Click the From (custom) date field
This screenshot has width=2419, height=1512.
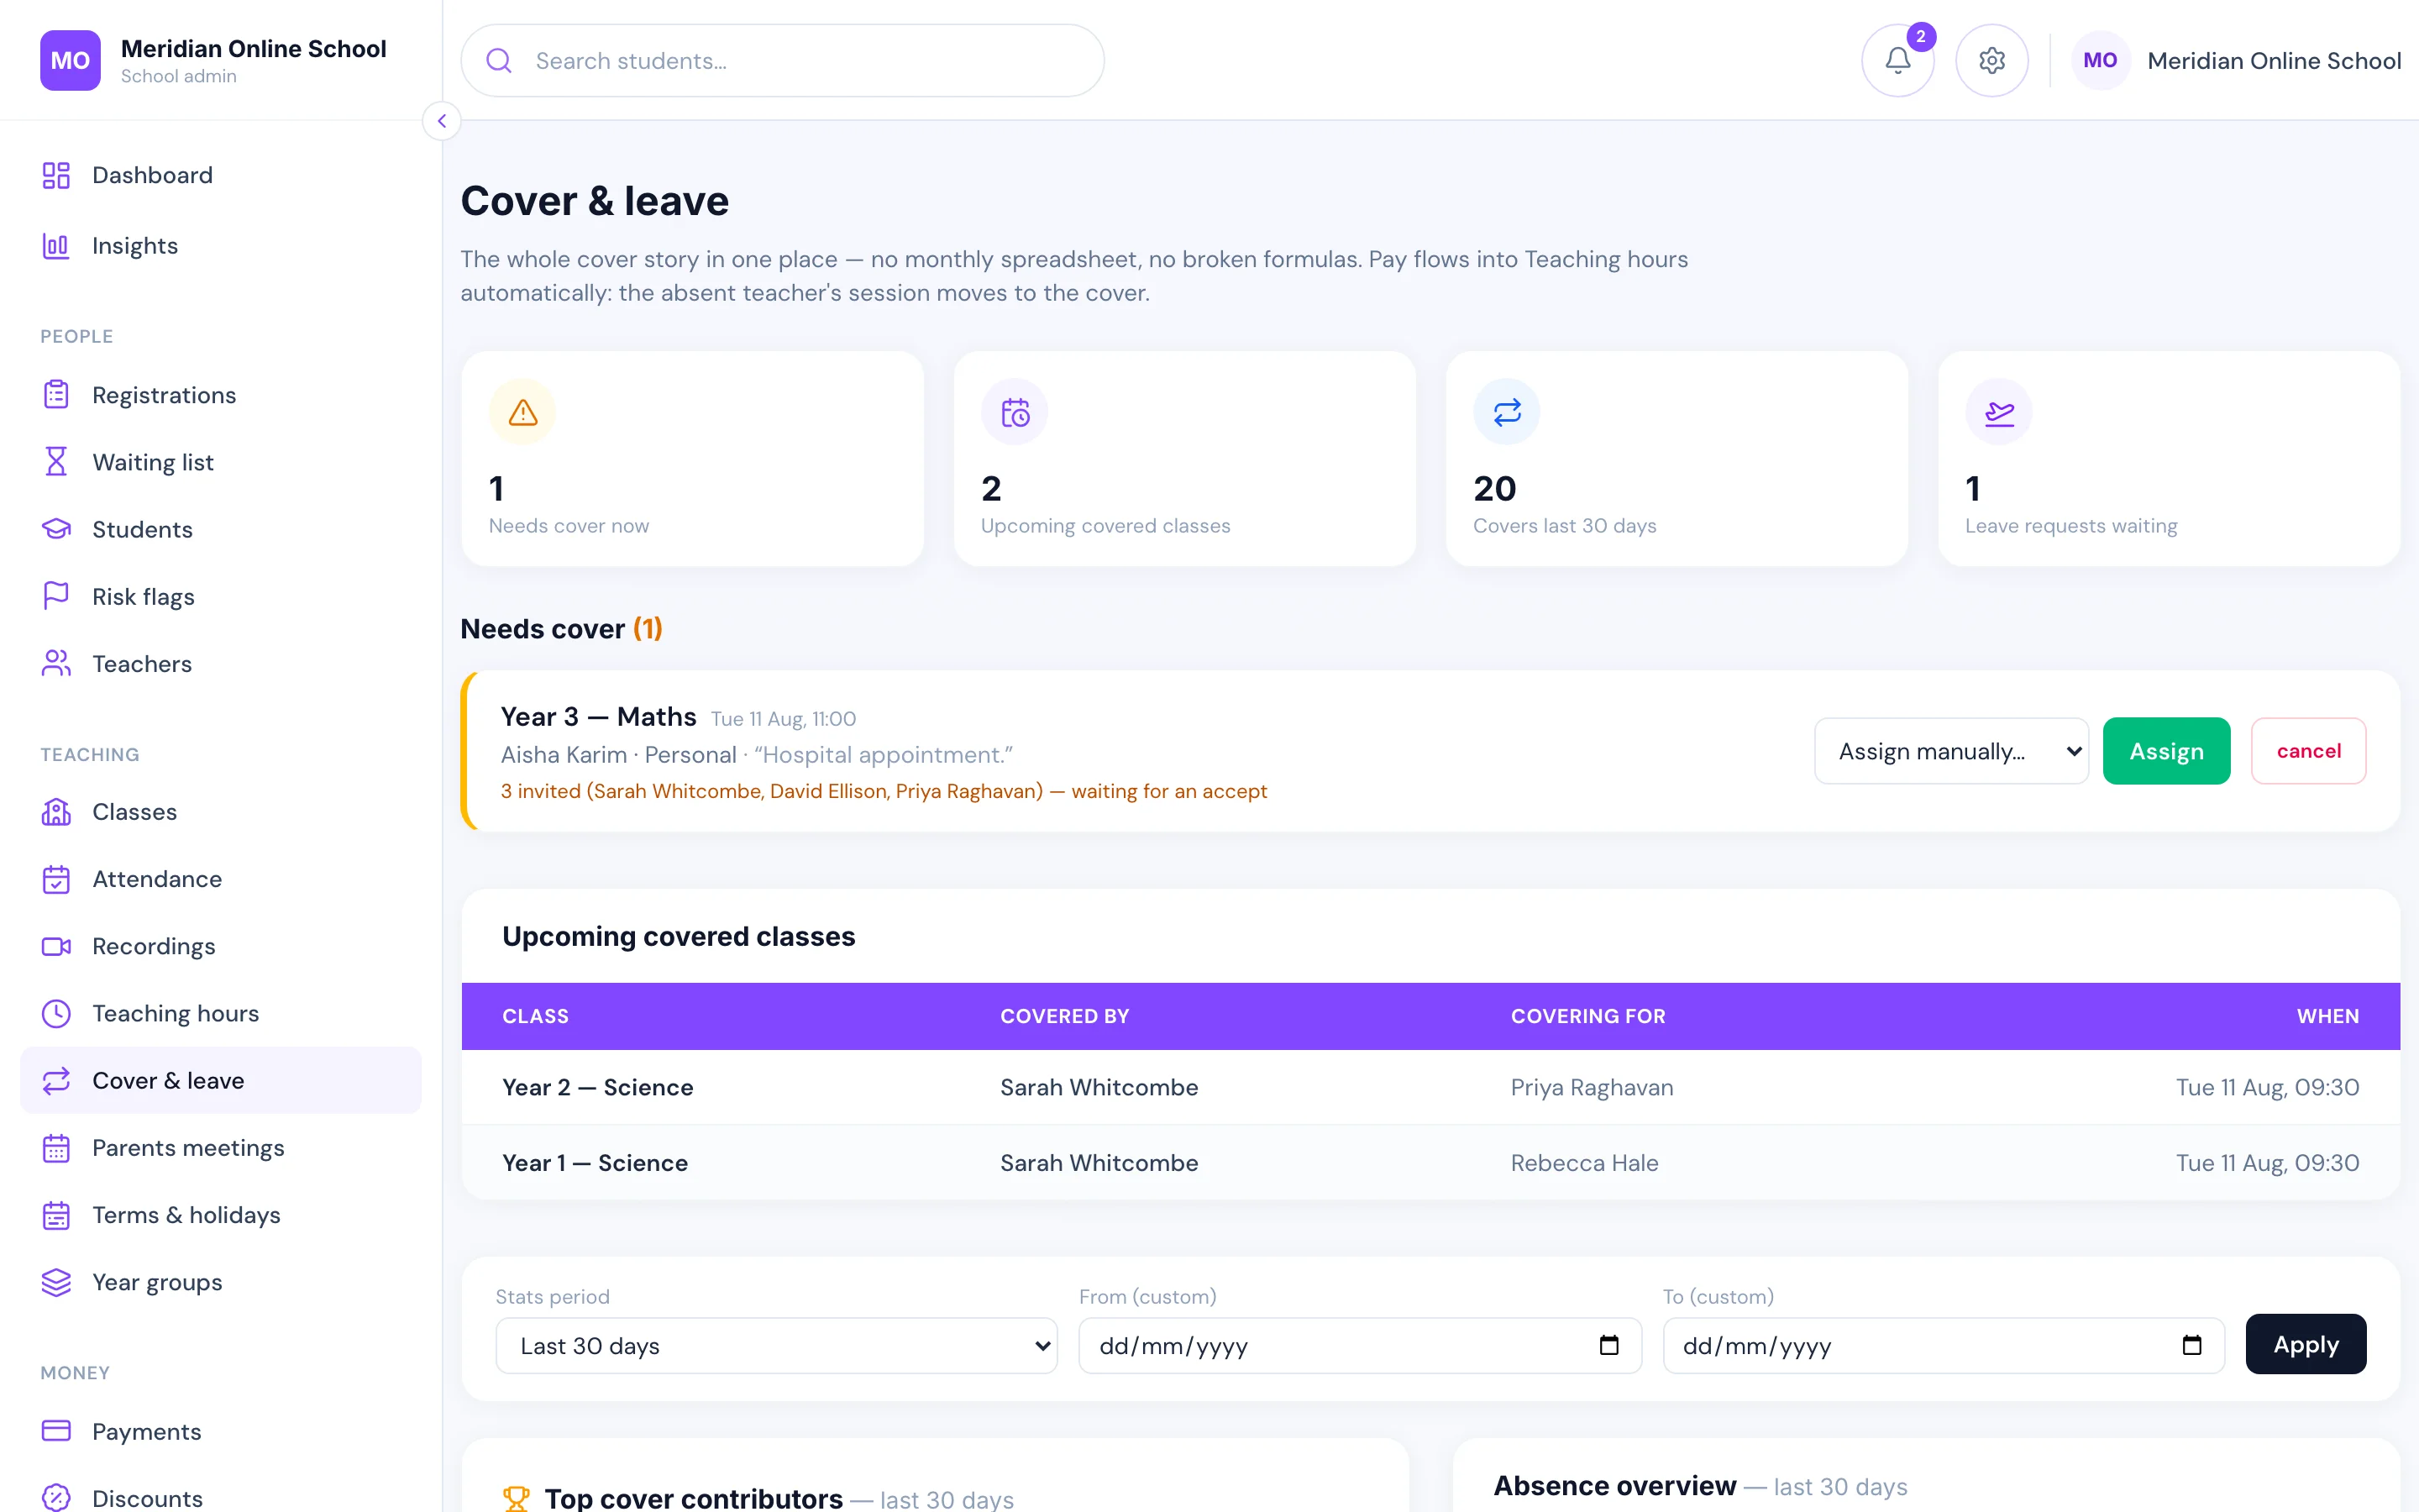1360,1346
